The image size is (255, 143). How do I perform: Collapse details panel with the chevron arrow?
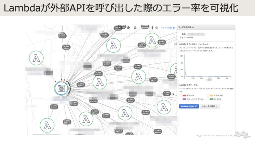173,94
